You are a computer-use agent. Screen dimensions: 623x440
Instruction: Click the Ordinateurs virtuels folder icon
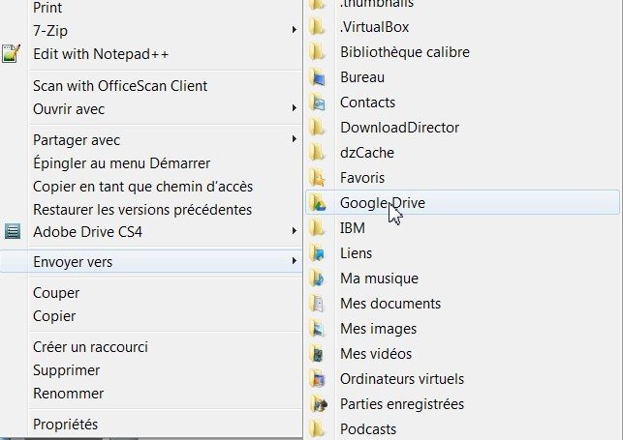tap(318, 378)
